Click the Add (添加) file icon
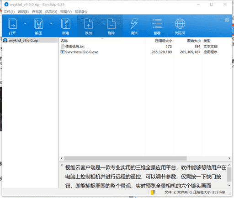Viewport: 234px width, 198px height. coord(89,24)
